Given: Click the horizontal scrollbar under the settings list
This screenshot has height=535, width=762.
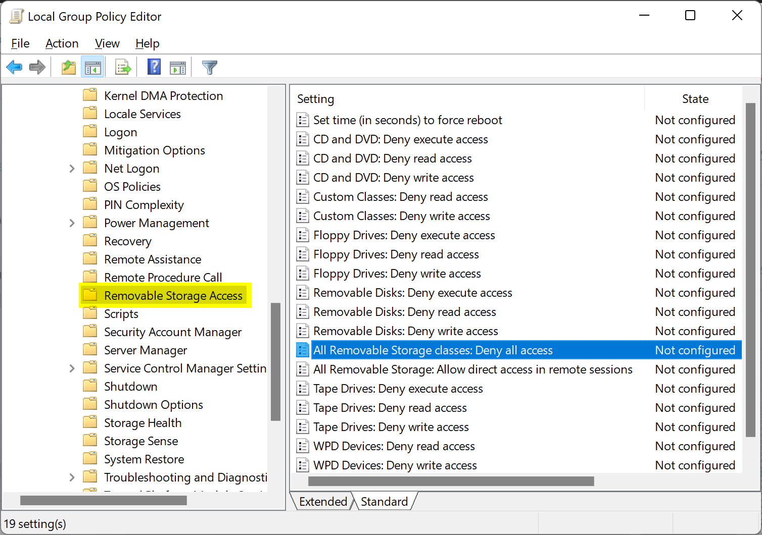Looking at the screenshot, I should [x=450, y=481].
